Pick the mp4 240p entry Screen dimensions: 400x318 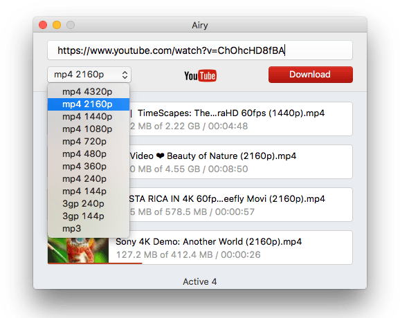[89, 179]
